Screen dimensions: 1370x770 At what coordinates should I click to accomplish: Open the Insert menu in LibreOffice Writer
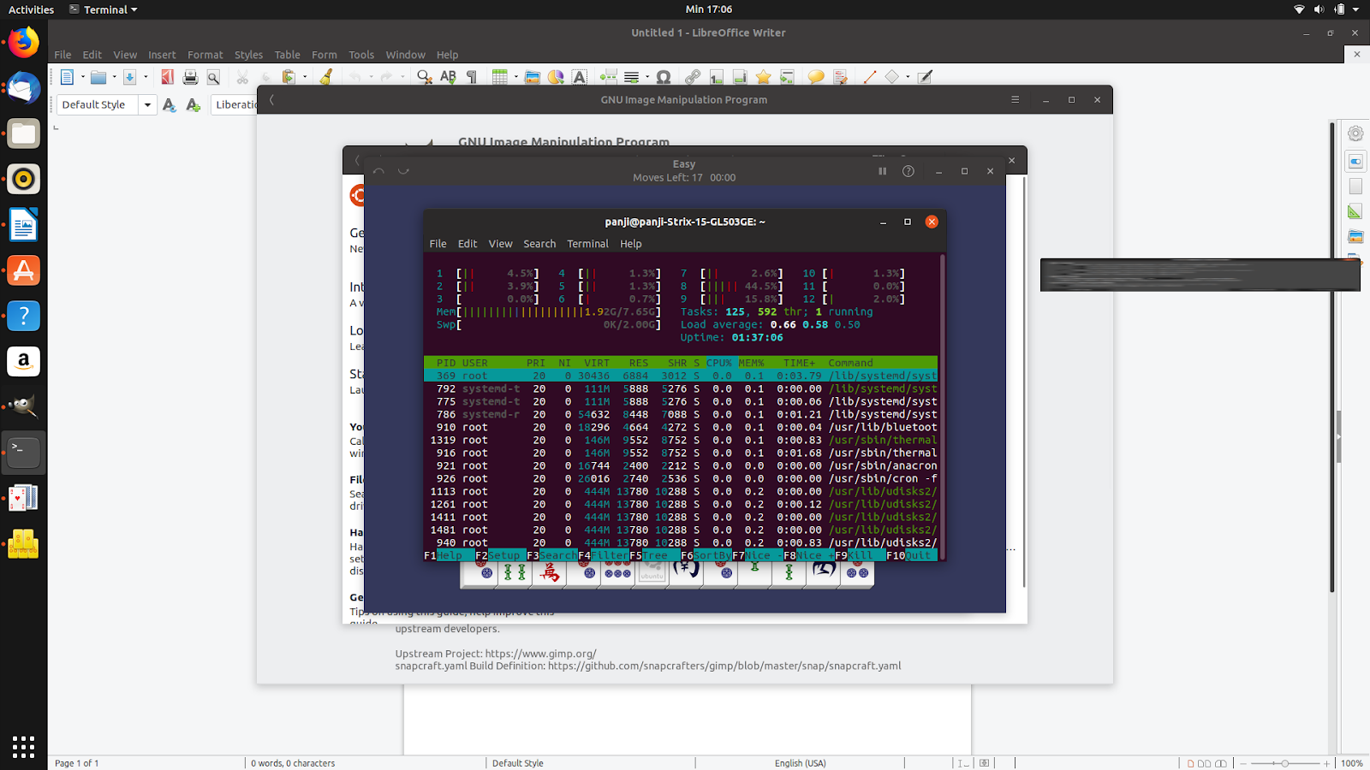(x=162, y=55)
